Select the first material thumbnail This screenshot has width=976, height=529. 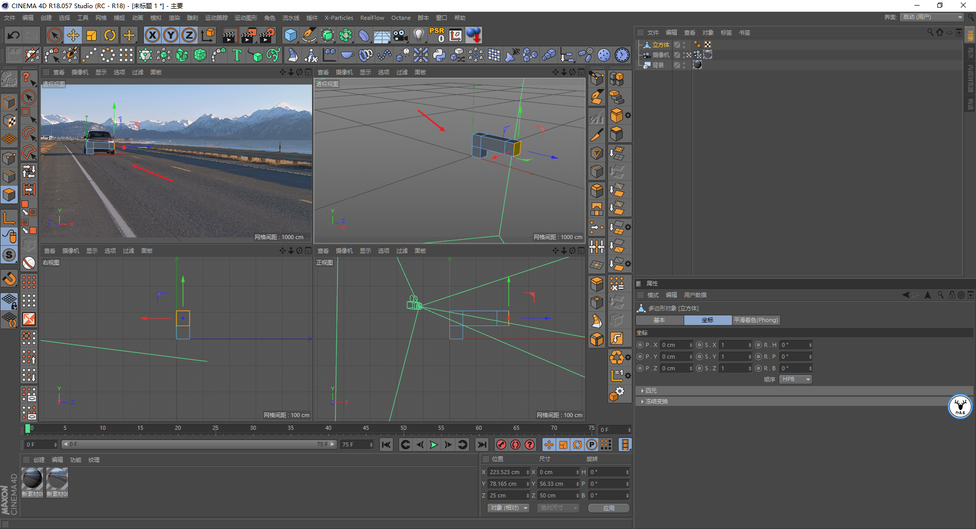pyautogui.click(x=32, y=479)
